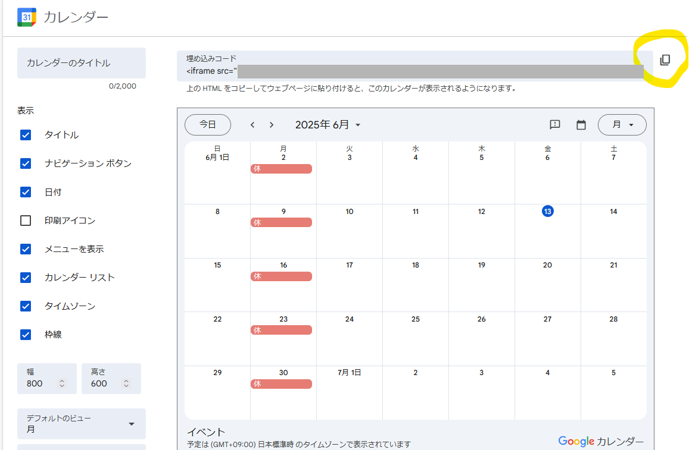Screen dimensions: 689x450
Task: Uncheck the 枠線 checkbox
Action: click(x=26, y=335)
